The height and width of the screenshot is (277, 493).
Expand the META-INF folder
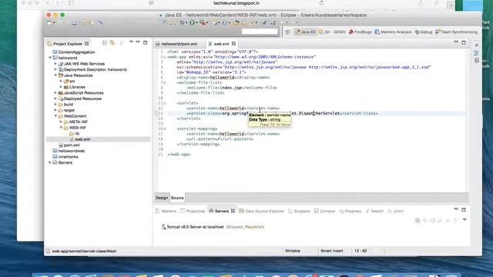(61, 122)
